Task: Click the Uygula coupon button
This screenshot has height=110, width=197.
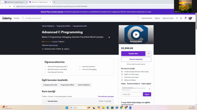Action: (147, 94)
